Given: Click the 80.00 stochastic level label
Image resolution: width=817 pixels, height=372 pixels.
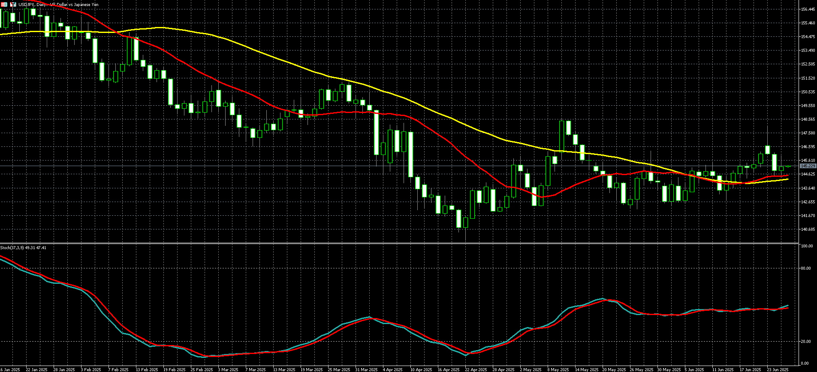Looking at the screenshot, I should 806,268.
